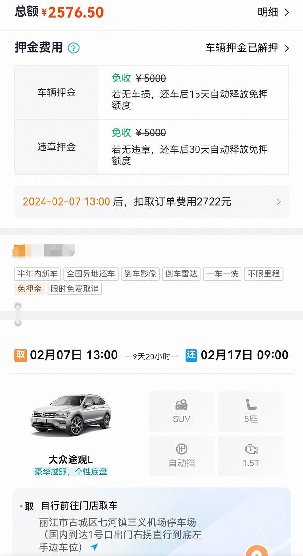The image size is (303, 556).
Task: Tap the SUV car type icon
Action: pos(181,405)
